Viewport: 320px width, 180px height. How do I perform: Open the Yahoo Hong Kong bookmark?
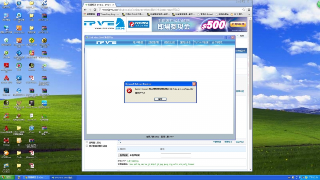coord(108,14)
